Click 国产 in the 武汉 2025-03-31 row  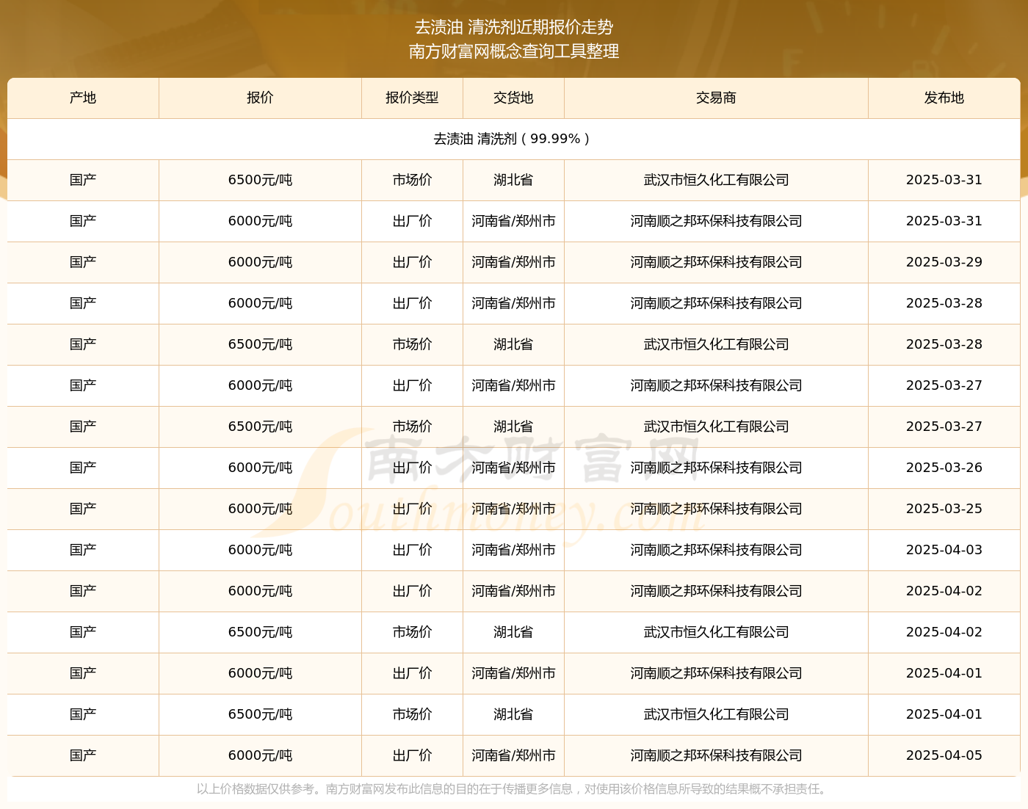(83, 180)
